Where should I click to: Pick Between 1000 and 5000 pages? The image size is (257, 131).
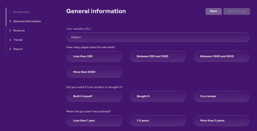221,56
